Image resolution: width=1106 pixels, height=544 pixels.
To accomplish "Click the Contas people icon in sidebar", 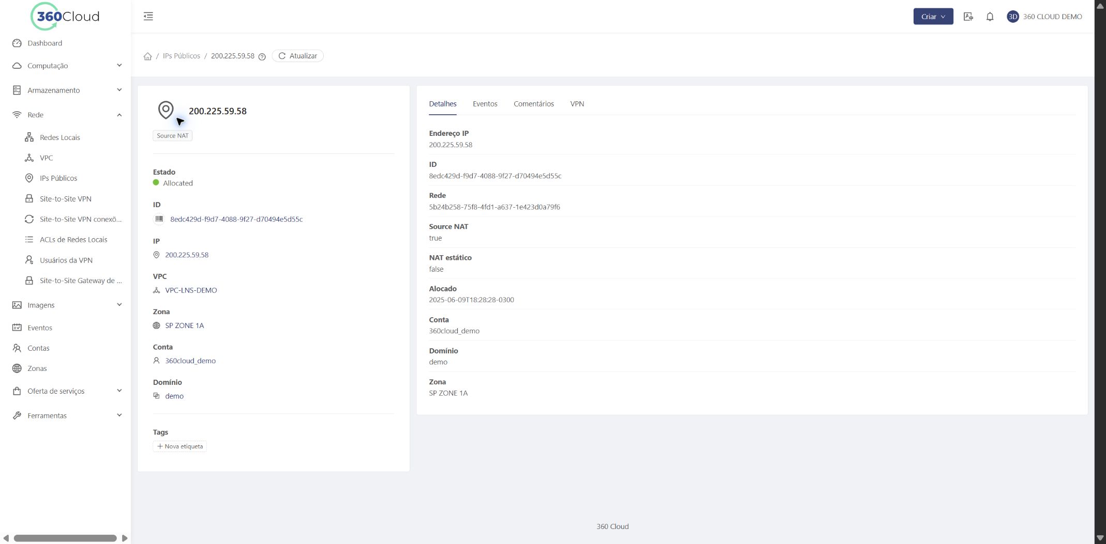I will click(17, 348).
